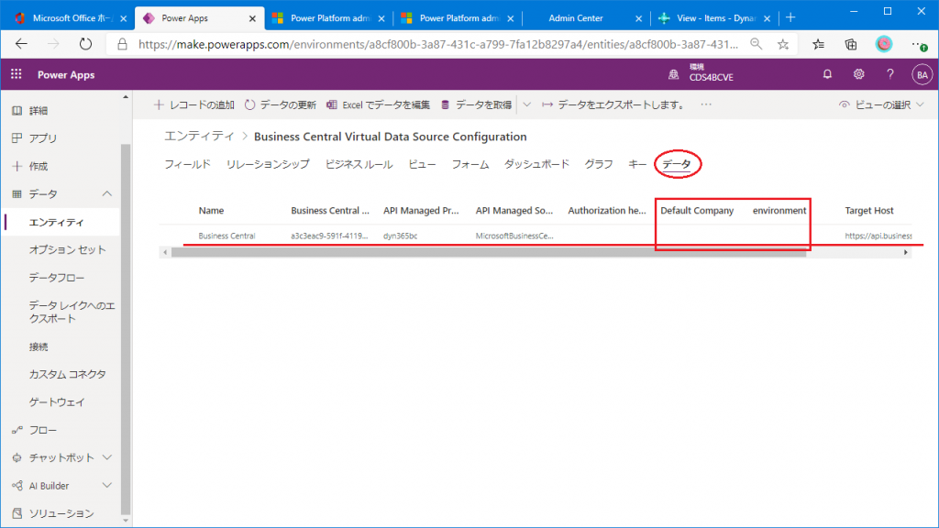Open the キー tab
This screenshot has height=528, width=939.
pyautogui.click(x=637, y=164)
